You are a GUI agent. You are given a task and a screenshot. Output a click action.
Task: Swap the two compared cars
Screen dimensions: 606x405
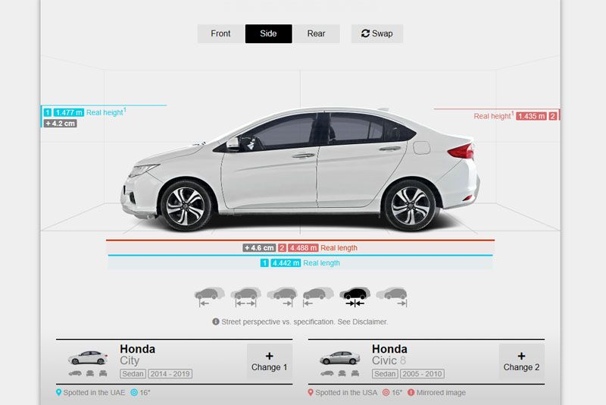coord(377,34)
